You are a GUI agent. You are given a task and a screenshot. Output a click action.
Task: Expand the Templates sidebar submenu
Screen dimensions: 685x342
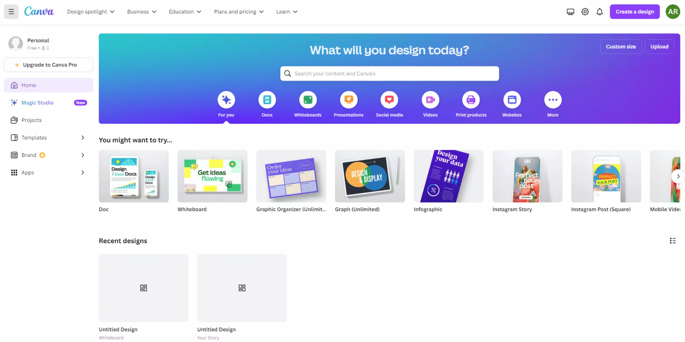pos(82,138)
